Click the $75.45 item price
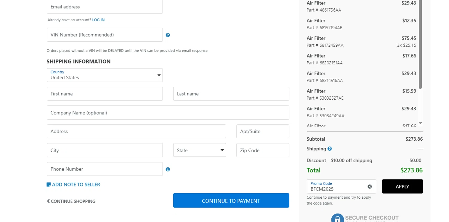Viewport: 449px width, 222px height. point(409,38)
